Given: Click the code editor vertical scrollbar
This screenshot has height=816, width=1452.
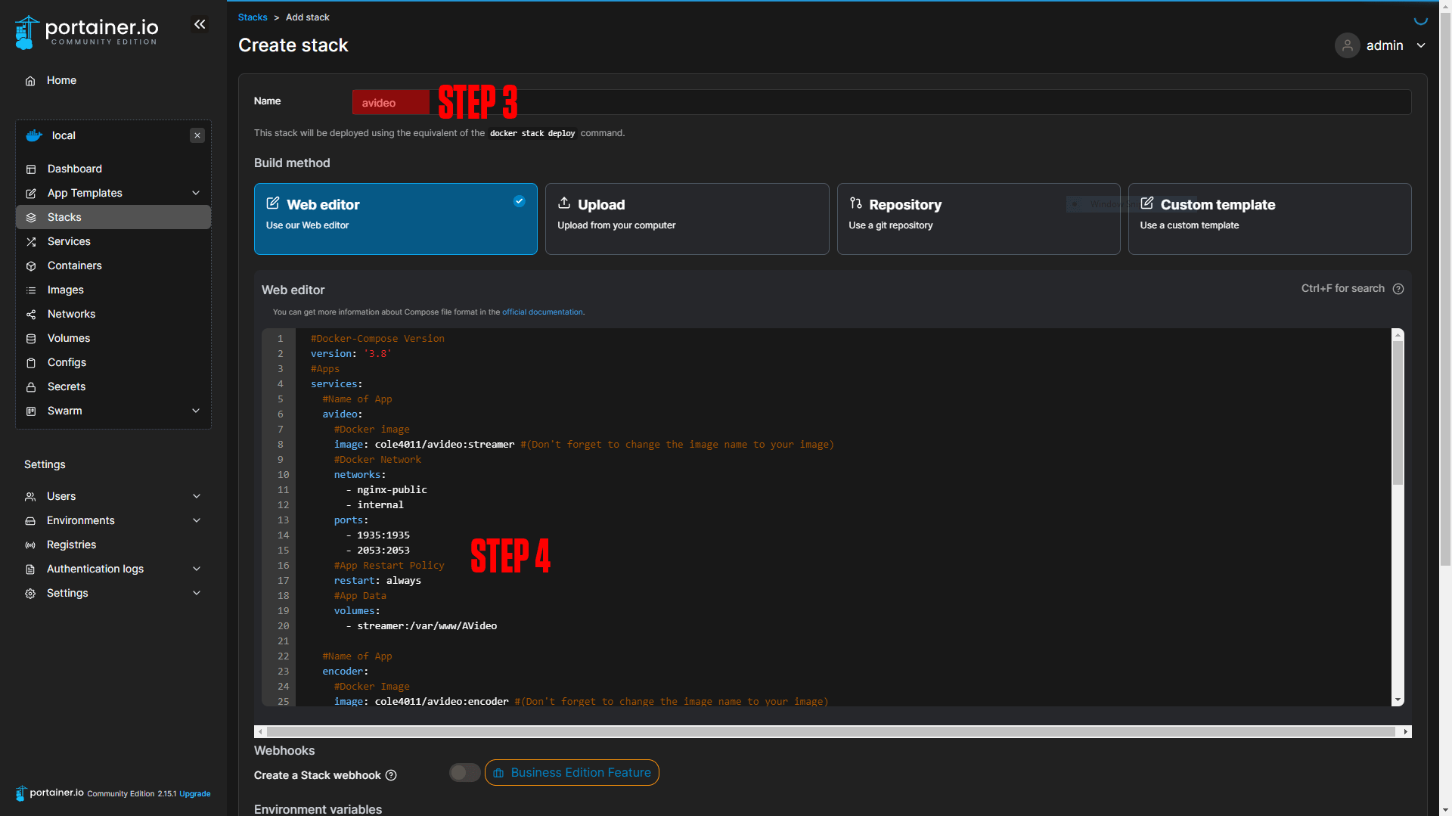Looking at the screenshot, I should coord(1398,412).
